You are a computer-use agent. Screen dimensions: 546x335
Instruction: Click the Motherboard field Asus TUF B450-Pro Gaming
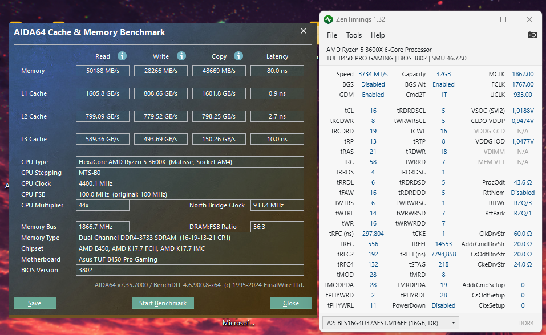190,259
